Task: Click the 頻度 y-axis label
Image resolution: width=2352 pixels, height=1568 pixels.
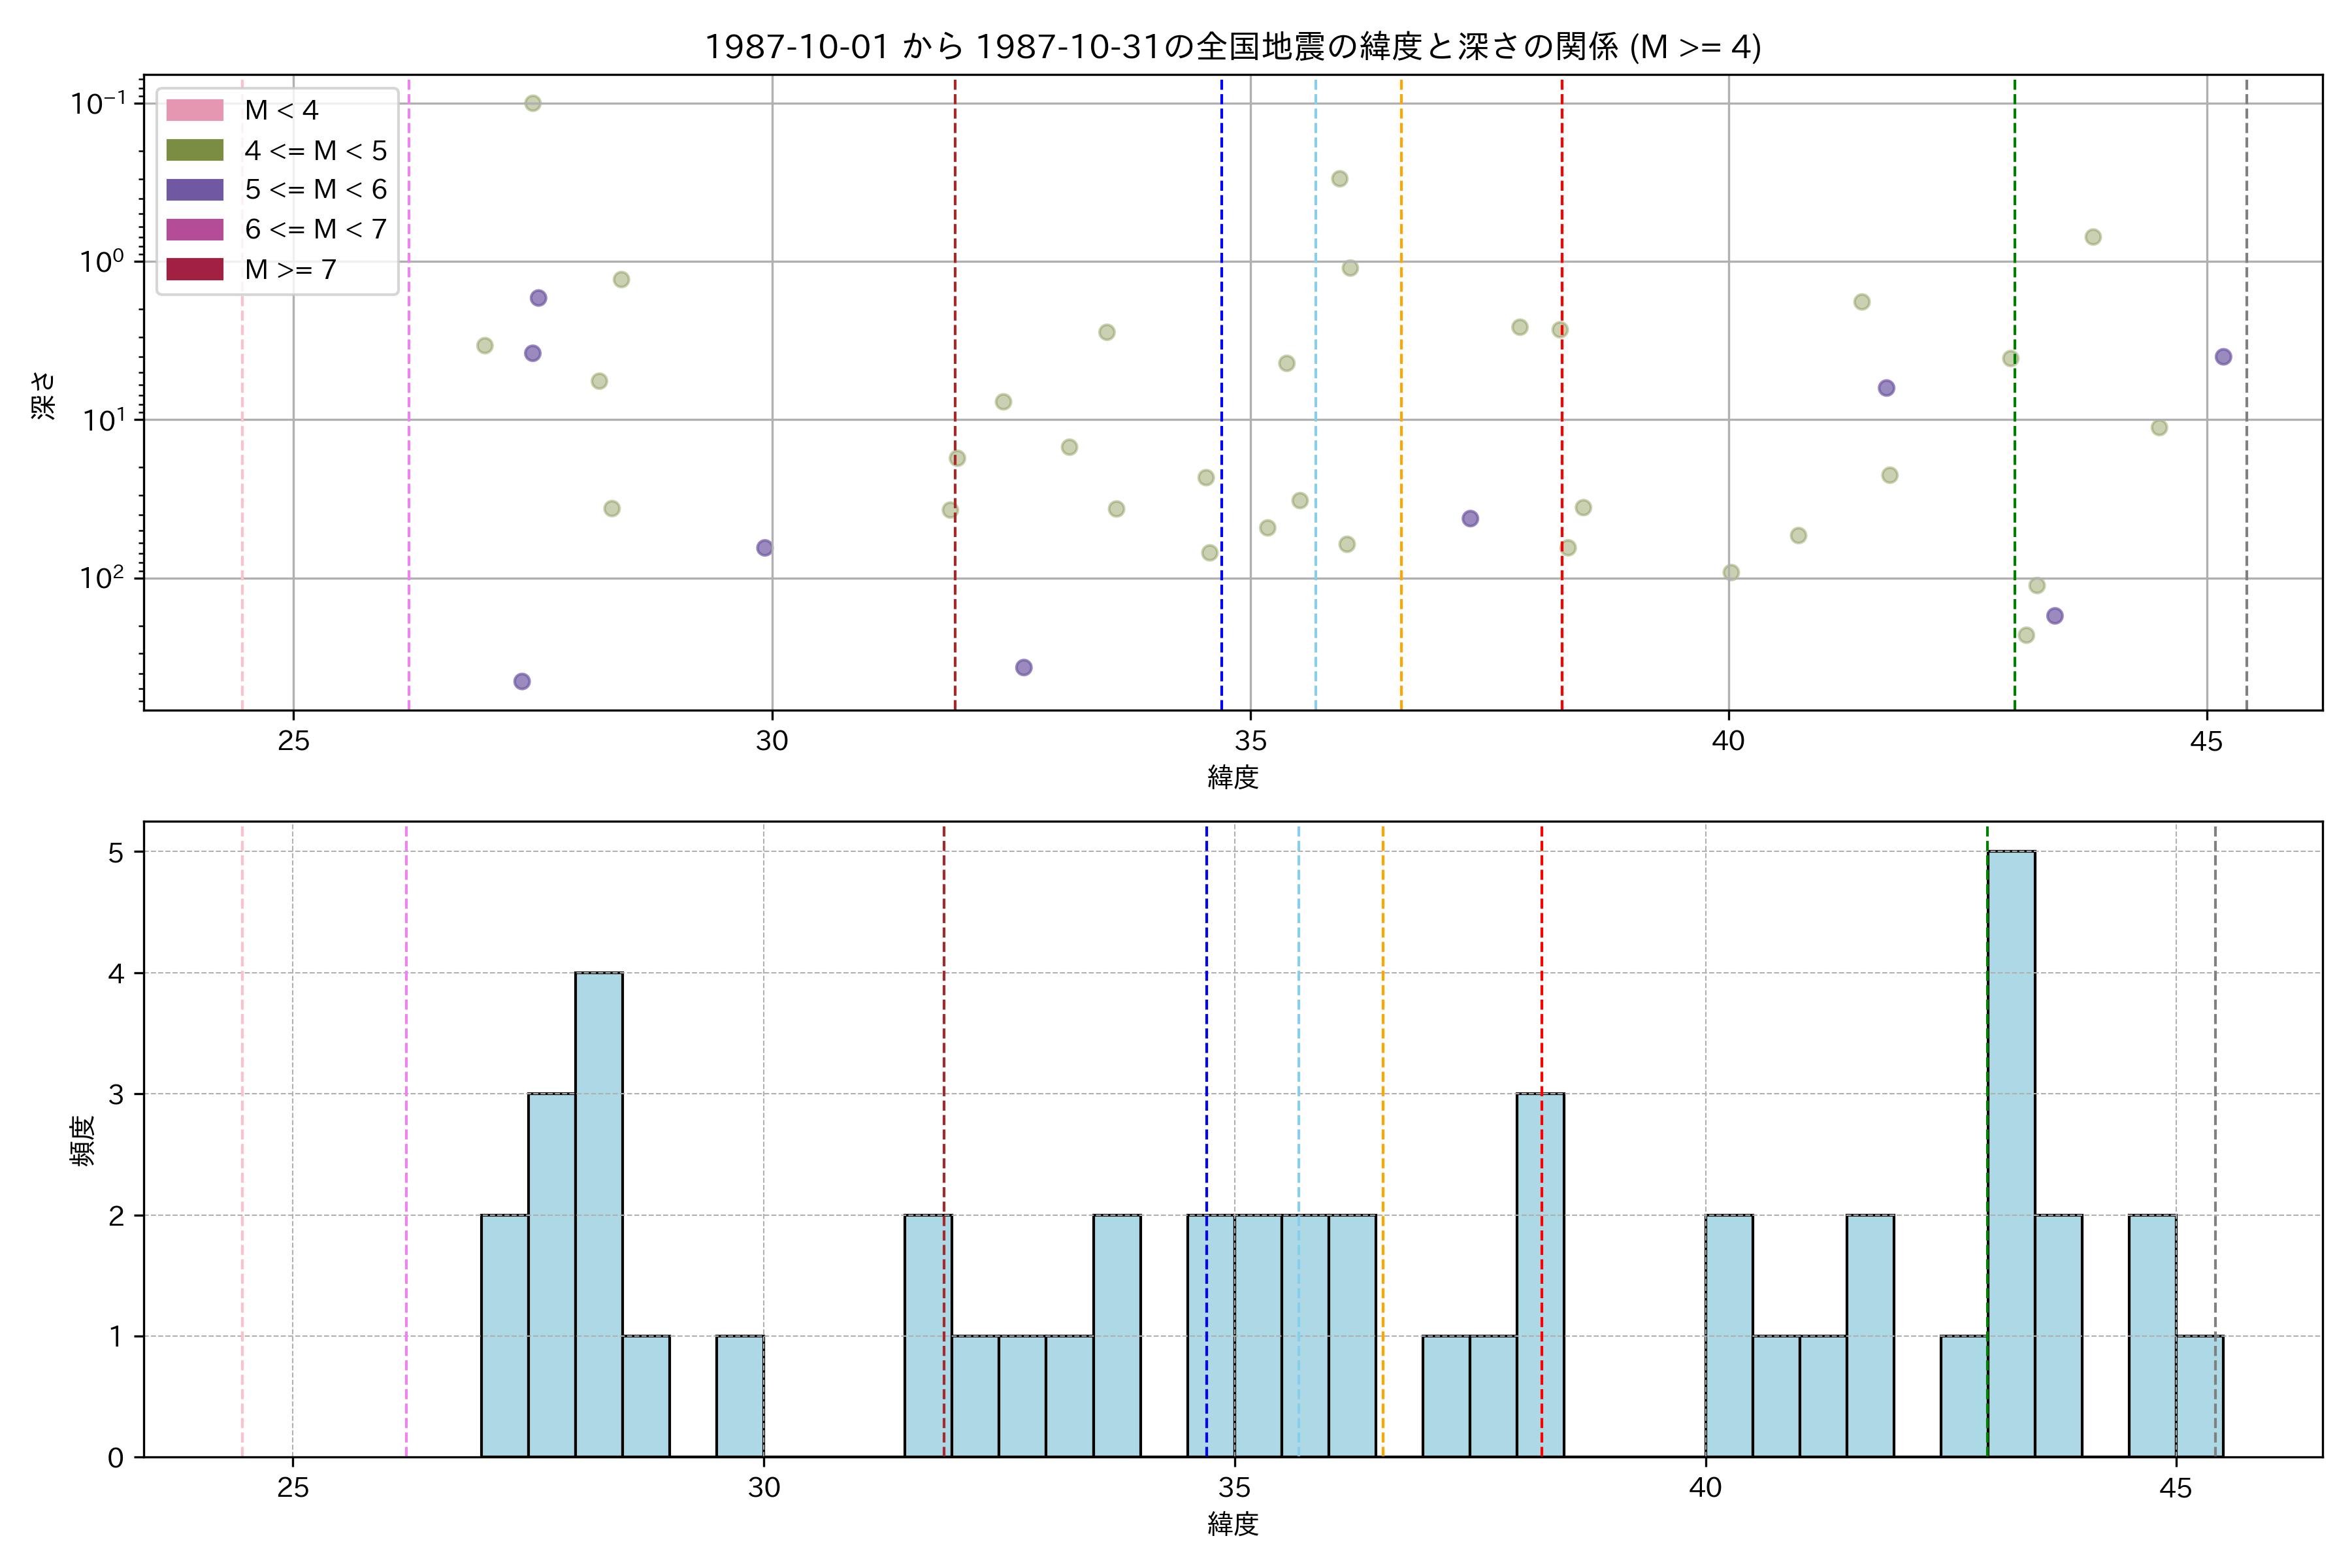Action: (83, 1140)
